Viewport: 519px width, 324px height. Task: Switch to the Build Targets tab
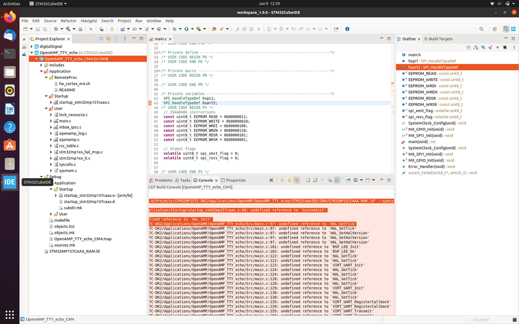tap(438, 38)
